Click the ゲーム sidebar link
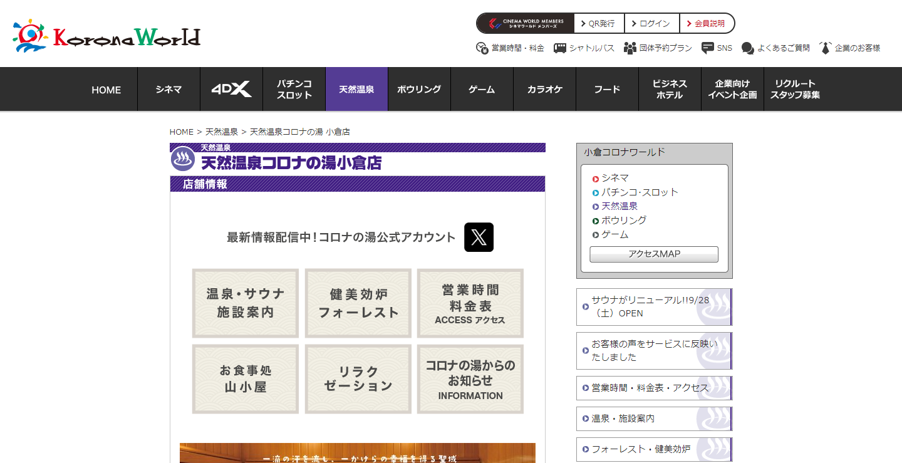The image size is (902, 463). point(615,234)
